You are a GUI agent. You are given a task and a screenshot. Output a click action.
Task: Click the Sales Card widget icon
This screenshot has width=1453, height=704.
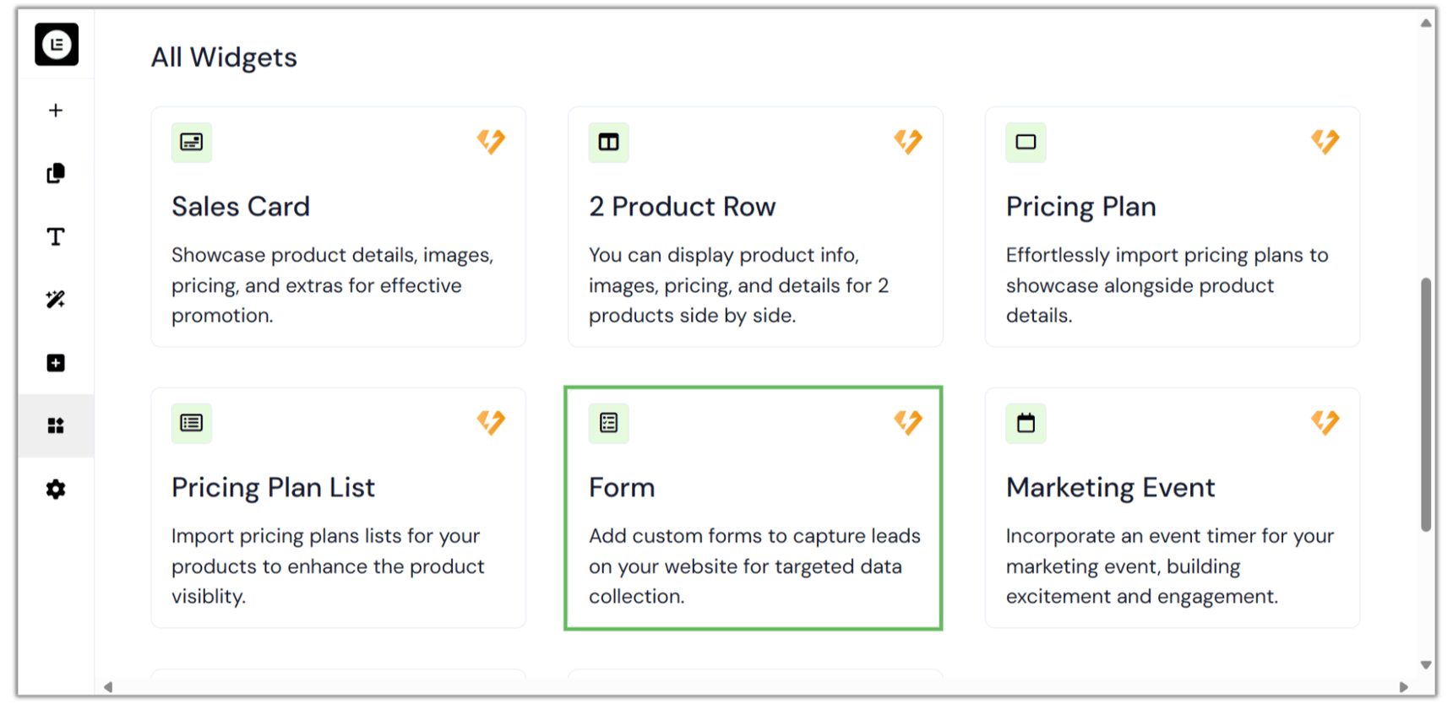coord(192,142)
